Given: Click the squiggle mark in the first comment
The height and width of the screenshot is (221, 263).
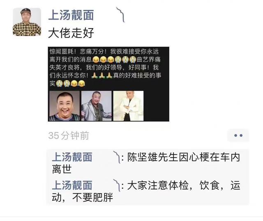Looking at the screenshot, I should (117, 157).
